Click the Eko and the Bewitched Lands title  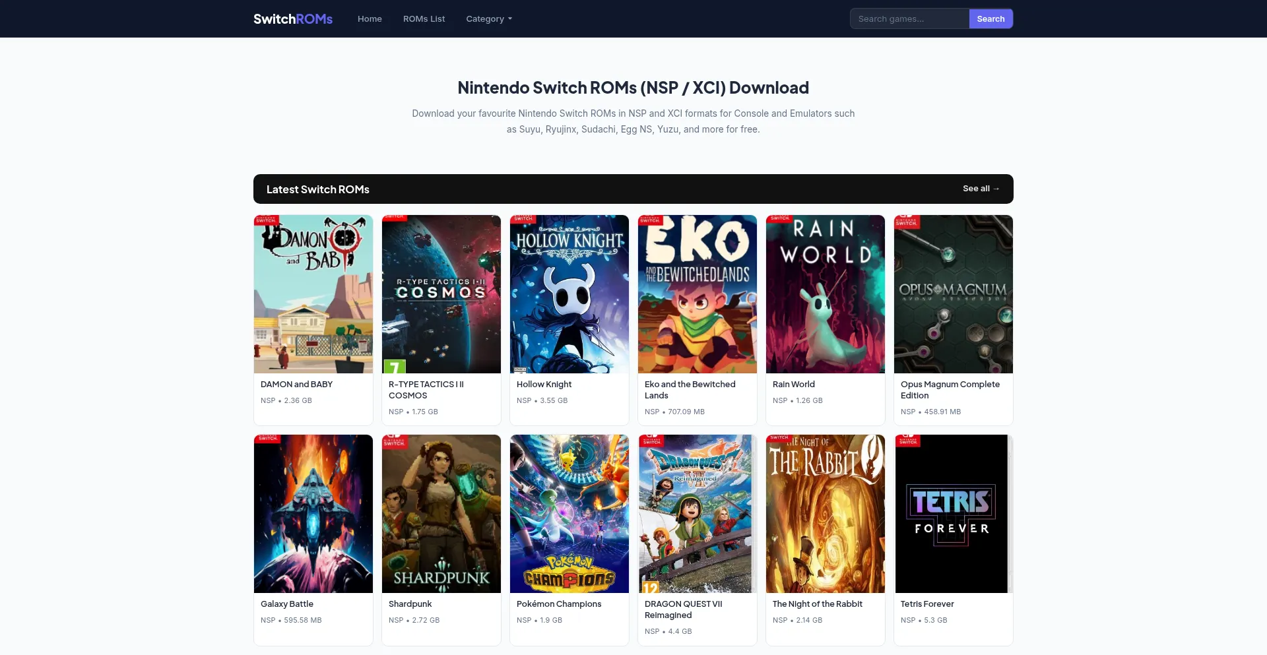click(x=690, y=390)
